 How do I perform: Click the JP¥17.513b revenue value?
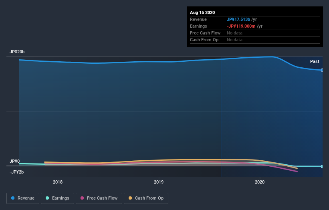pos(238,19)
